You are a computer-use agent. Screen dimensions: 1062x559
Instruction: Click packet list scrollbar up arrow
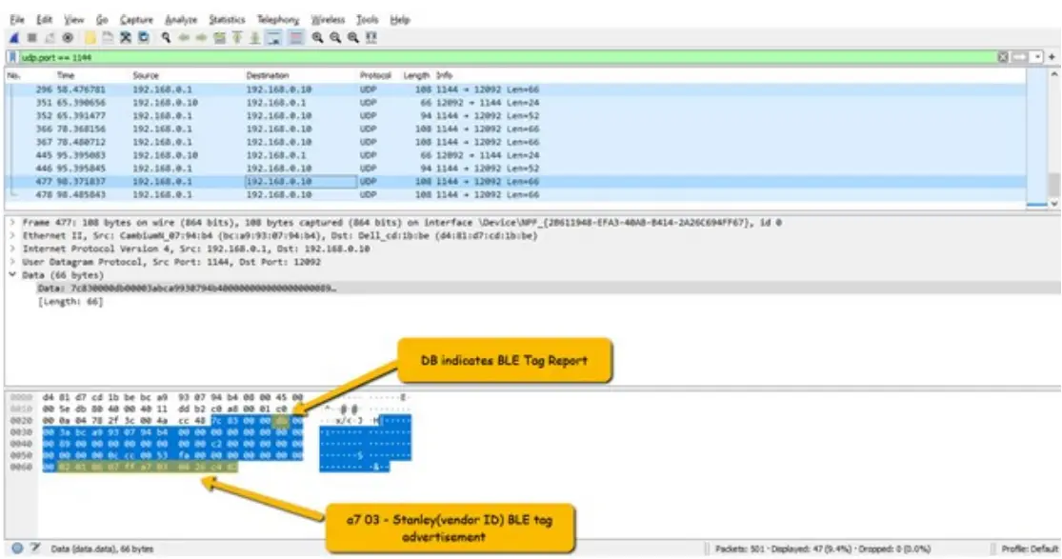click(1053, 74)
